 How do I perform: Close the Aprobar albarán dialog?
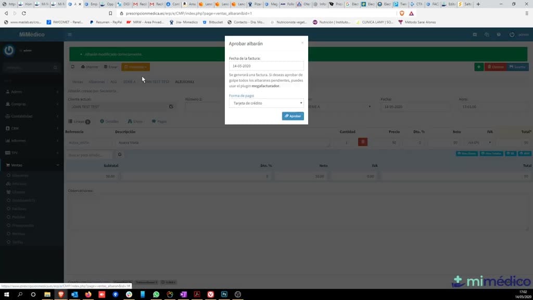tap(302, 43)
